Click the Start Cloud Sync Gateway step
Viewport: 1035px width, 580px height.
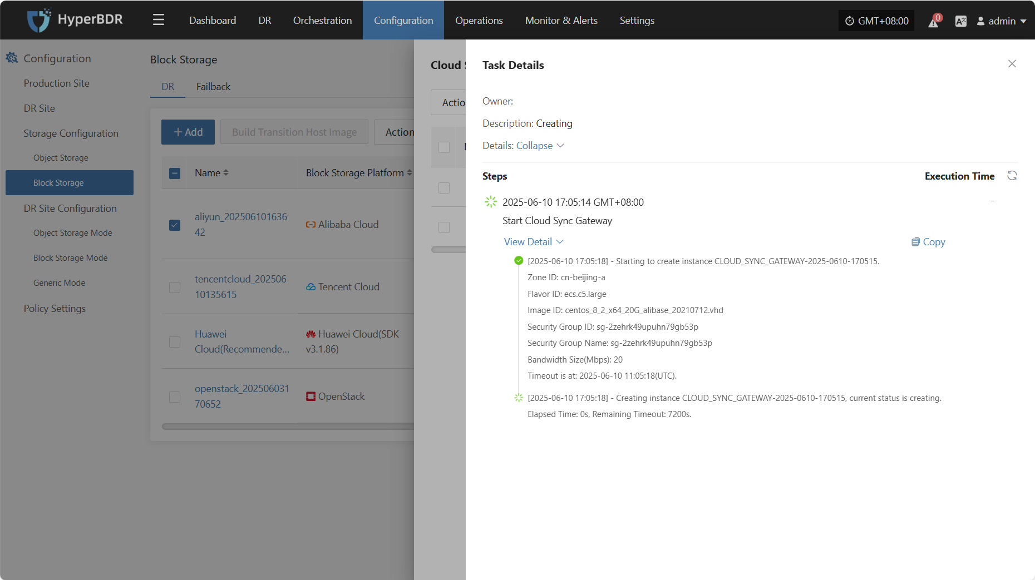[x=557, y=221]
